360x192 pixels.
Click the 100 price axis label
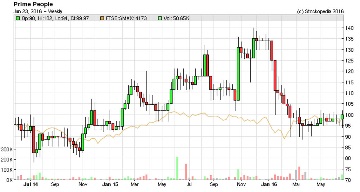point(349,115)
